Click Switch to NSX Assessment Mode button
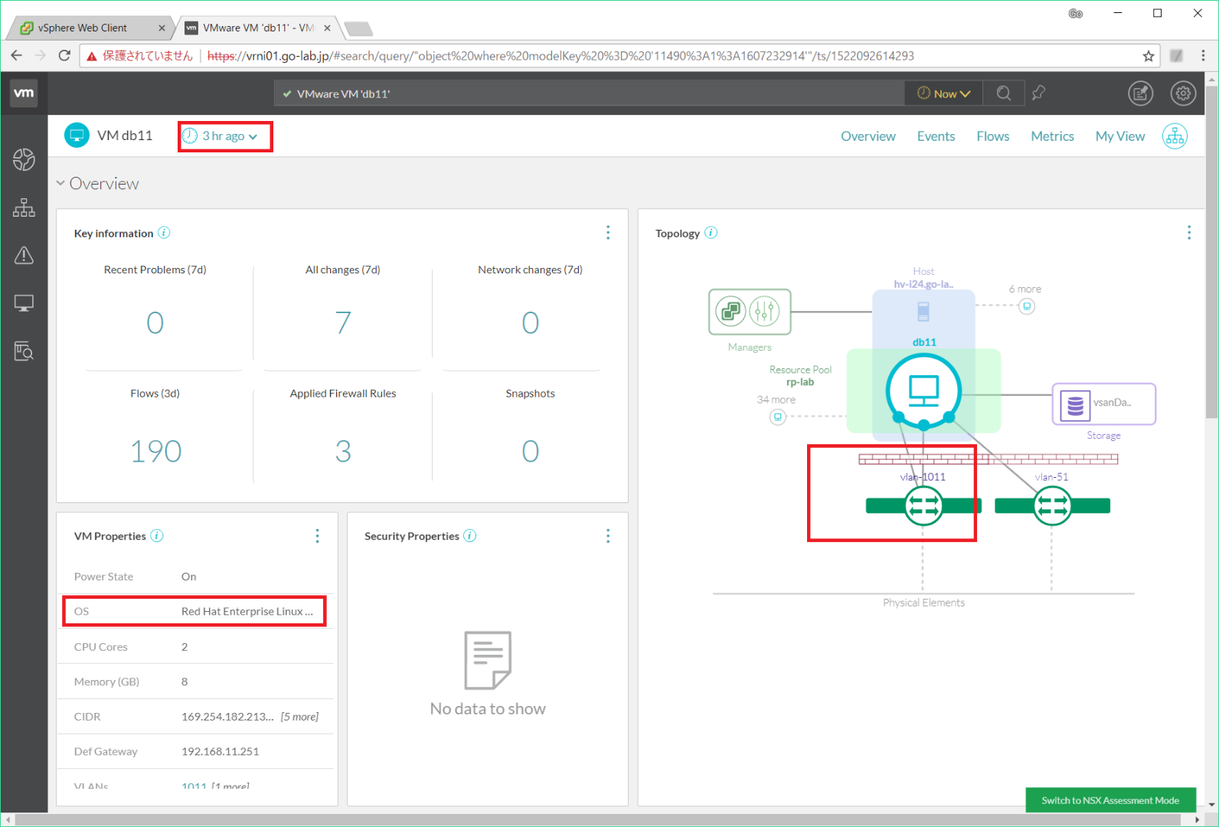Viewport: 1219px width, 827px height. [x=1110, y=800]
